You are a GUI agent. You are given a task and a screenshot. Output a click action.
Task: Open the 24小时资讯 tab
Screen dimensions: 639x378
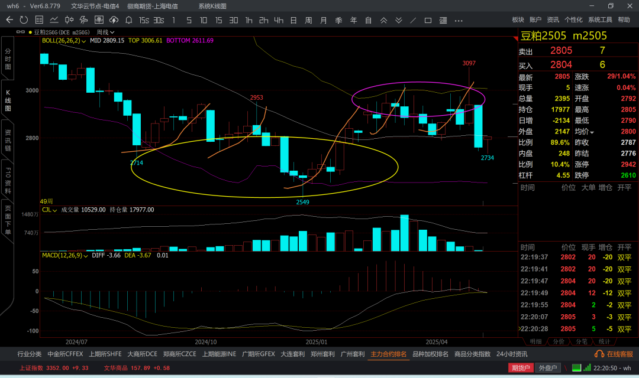512,354
